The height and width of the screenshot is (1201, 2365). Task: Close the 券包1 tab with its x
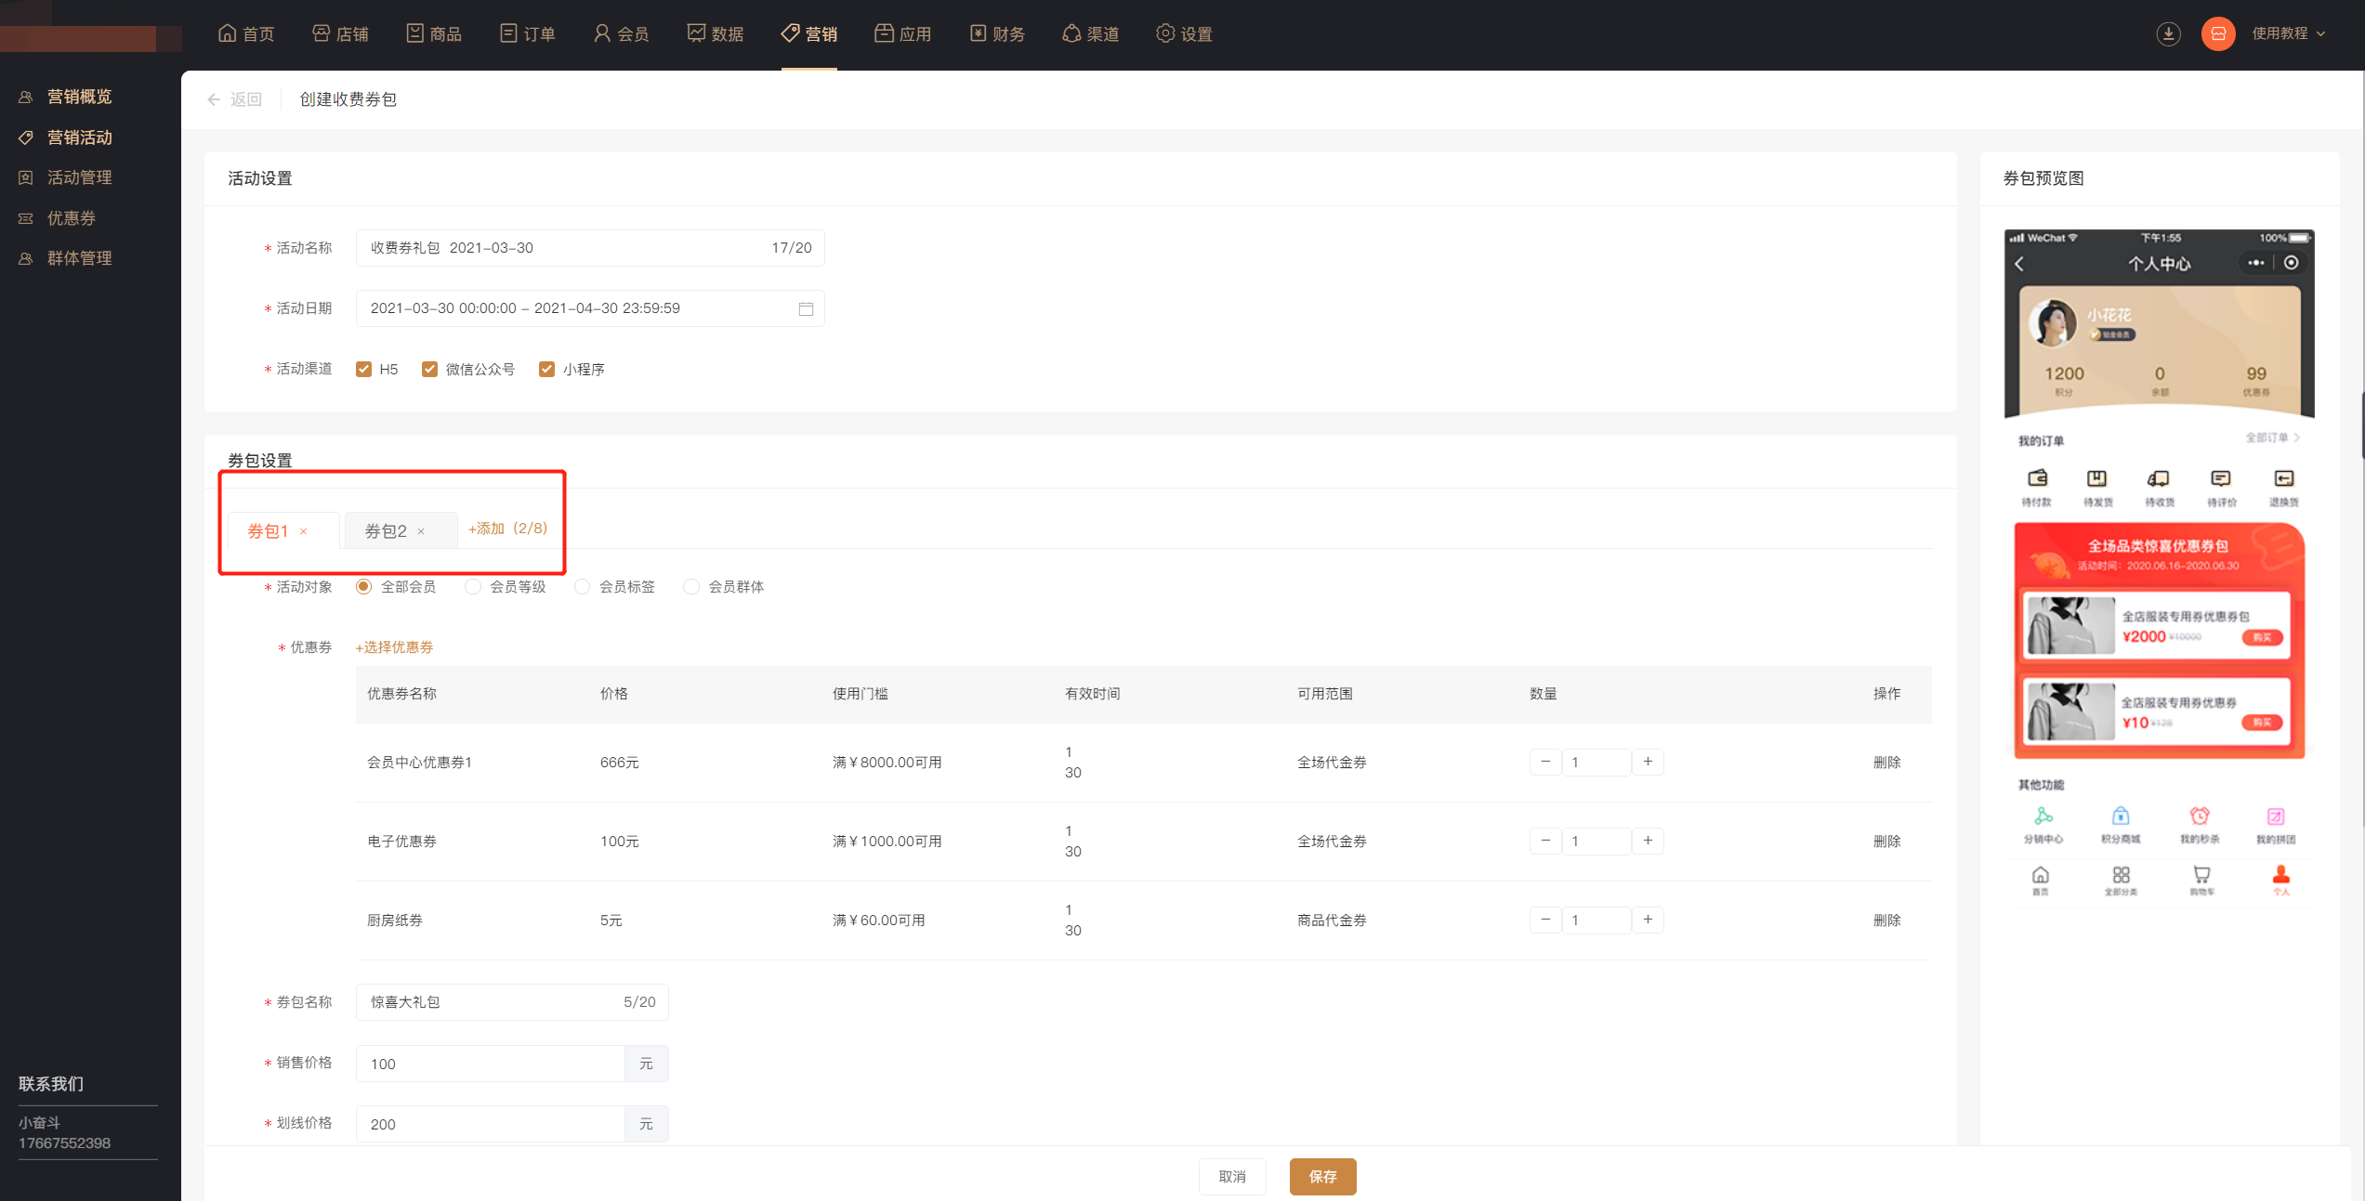pos(303,532)
